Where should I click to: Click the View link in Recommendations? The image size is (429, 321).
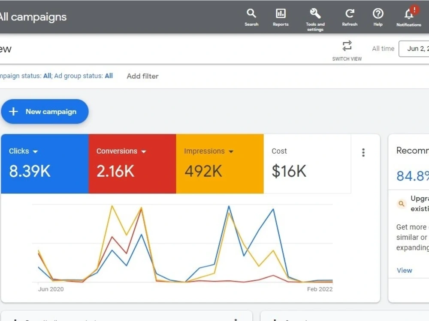click(x=405, y=270)
